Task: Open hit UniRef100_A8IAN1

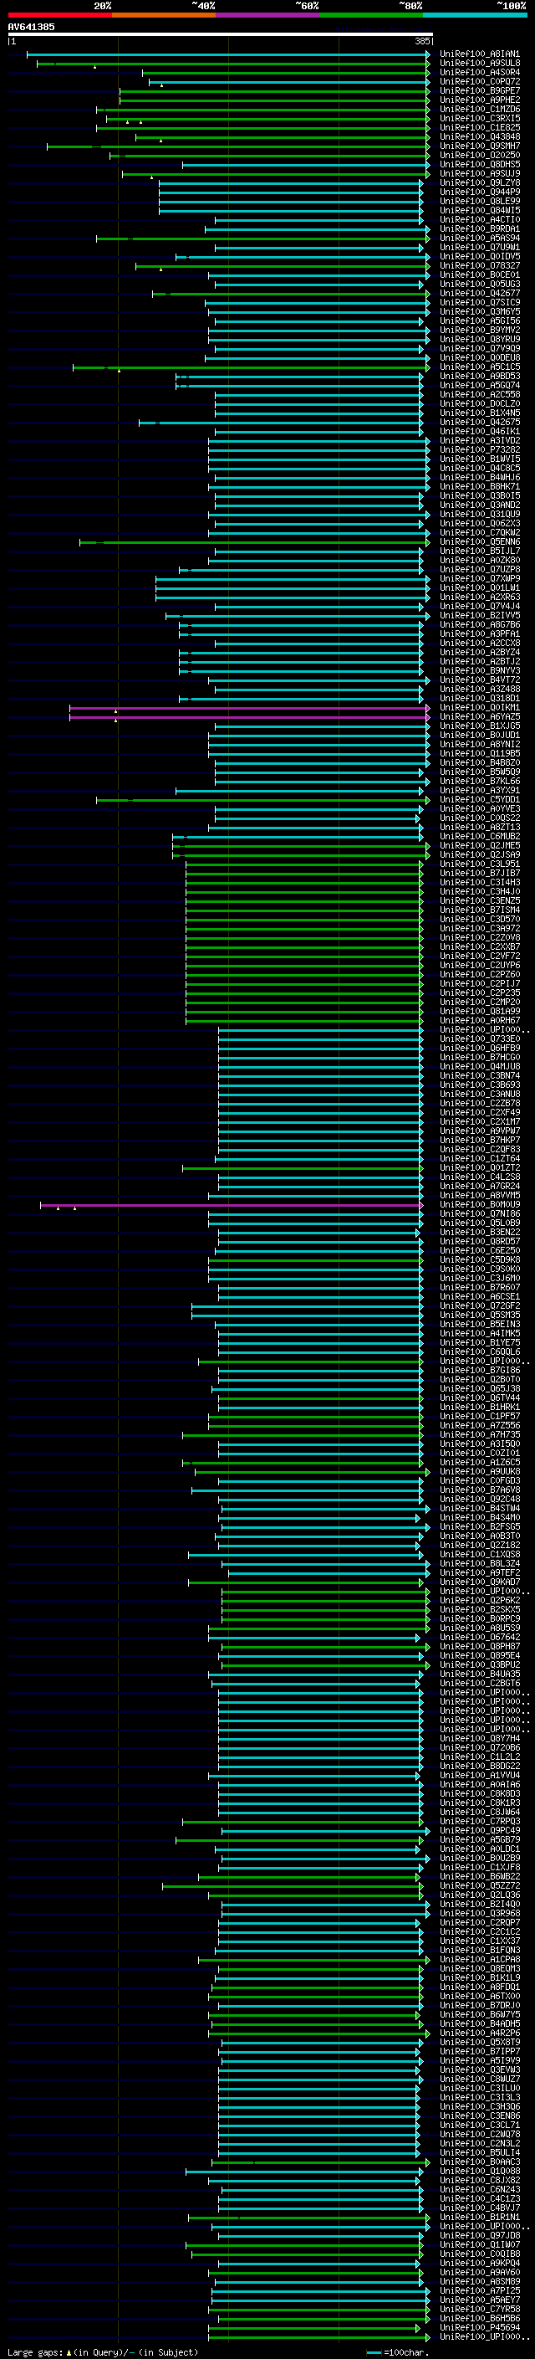Action: tap(479, 54)
